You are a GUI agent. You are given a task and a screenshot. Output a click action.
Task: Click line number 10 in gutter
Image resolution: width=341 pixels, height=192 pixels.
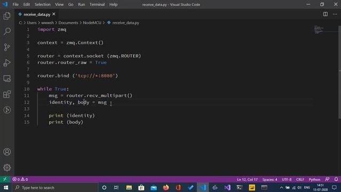(x=27, y=89)
